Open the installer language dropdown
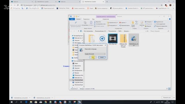 point(95,54)
